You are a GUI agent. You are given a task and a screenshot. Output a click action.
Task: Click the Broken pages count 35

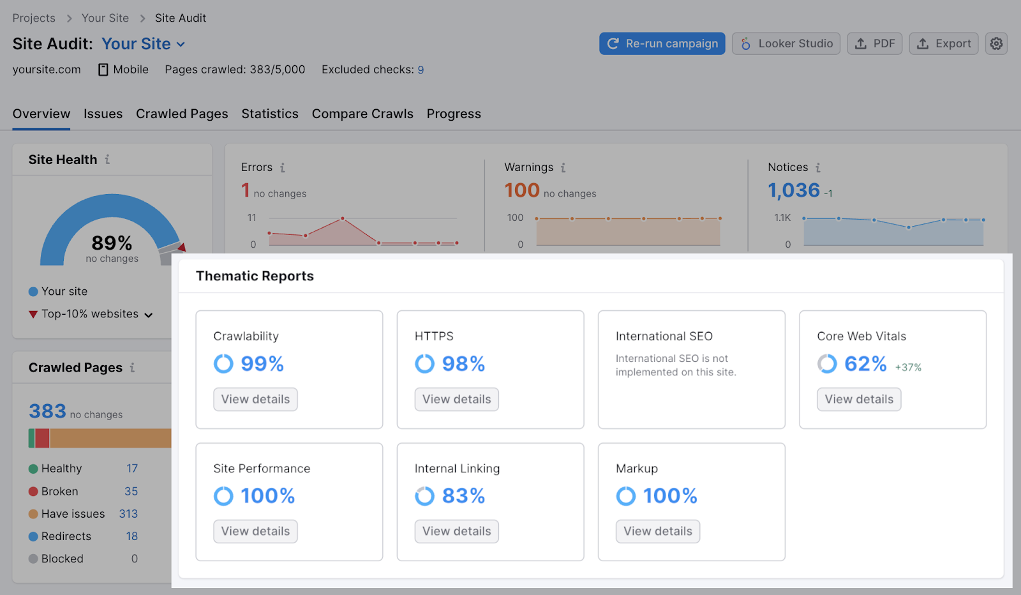coord(131,492)
